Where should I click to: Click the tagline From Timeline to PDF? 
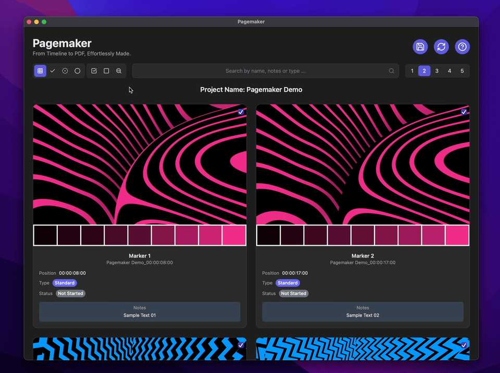coord(82,54)
